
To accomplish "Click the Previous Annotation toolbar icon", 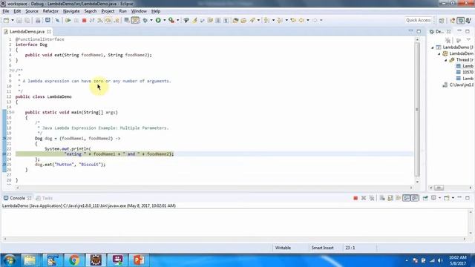I will [280, 20].
